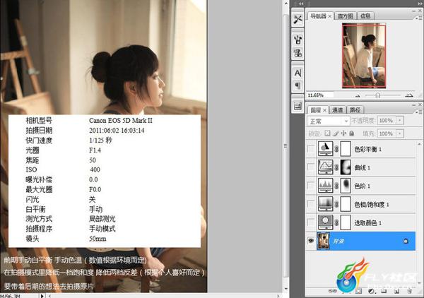Close the 导航器 tab with its x
The height and width of the screenshot is (298, 424).
329,16
